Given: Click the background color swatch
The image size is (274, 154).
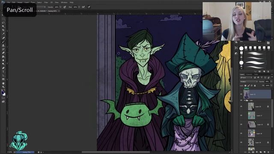Looking at the screenshot, I should [x=4, y=95].
